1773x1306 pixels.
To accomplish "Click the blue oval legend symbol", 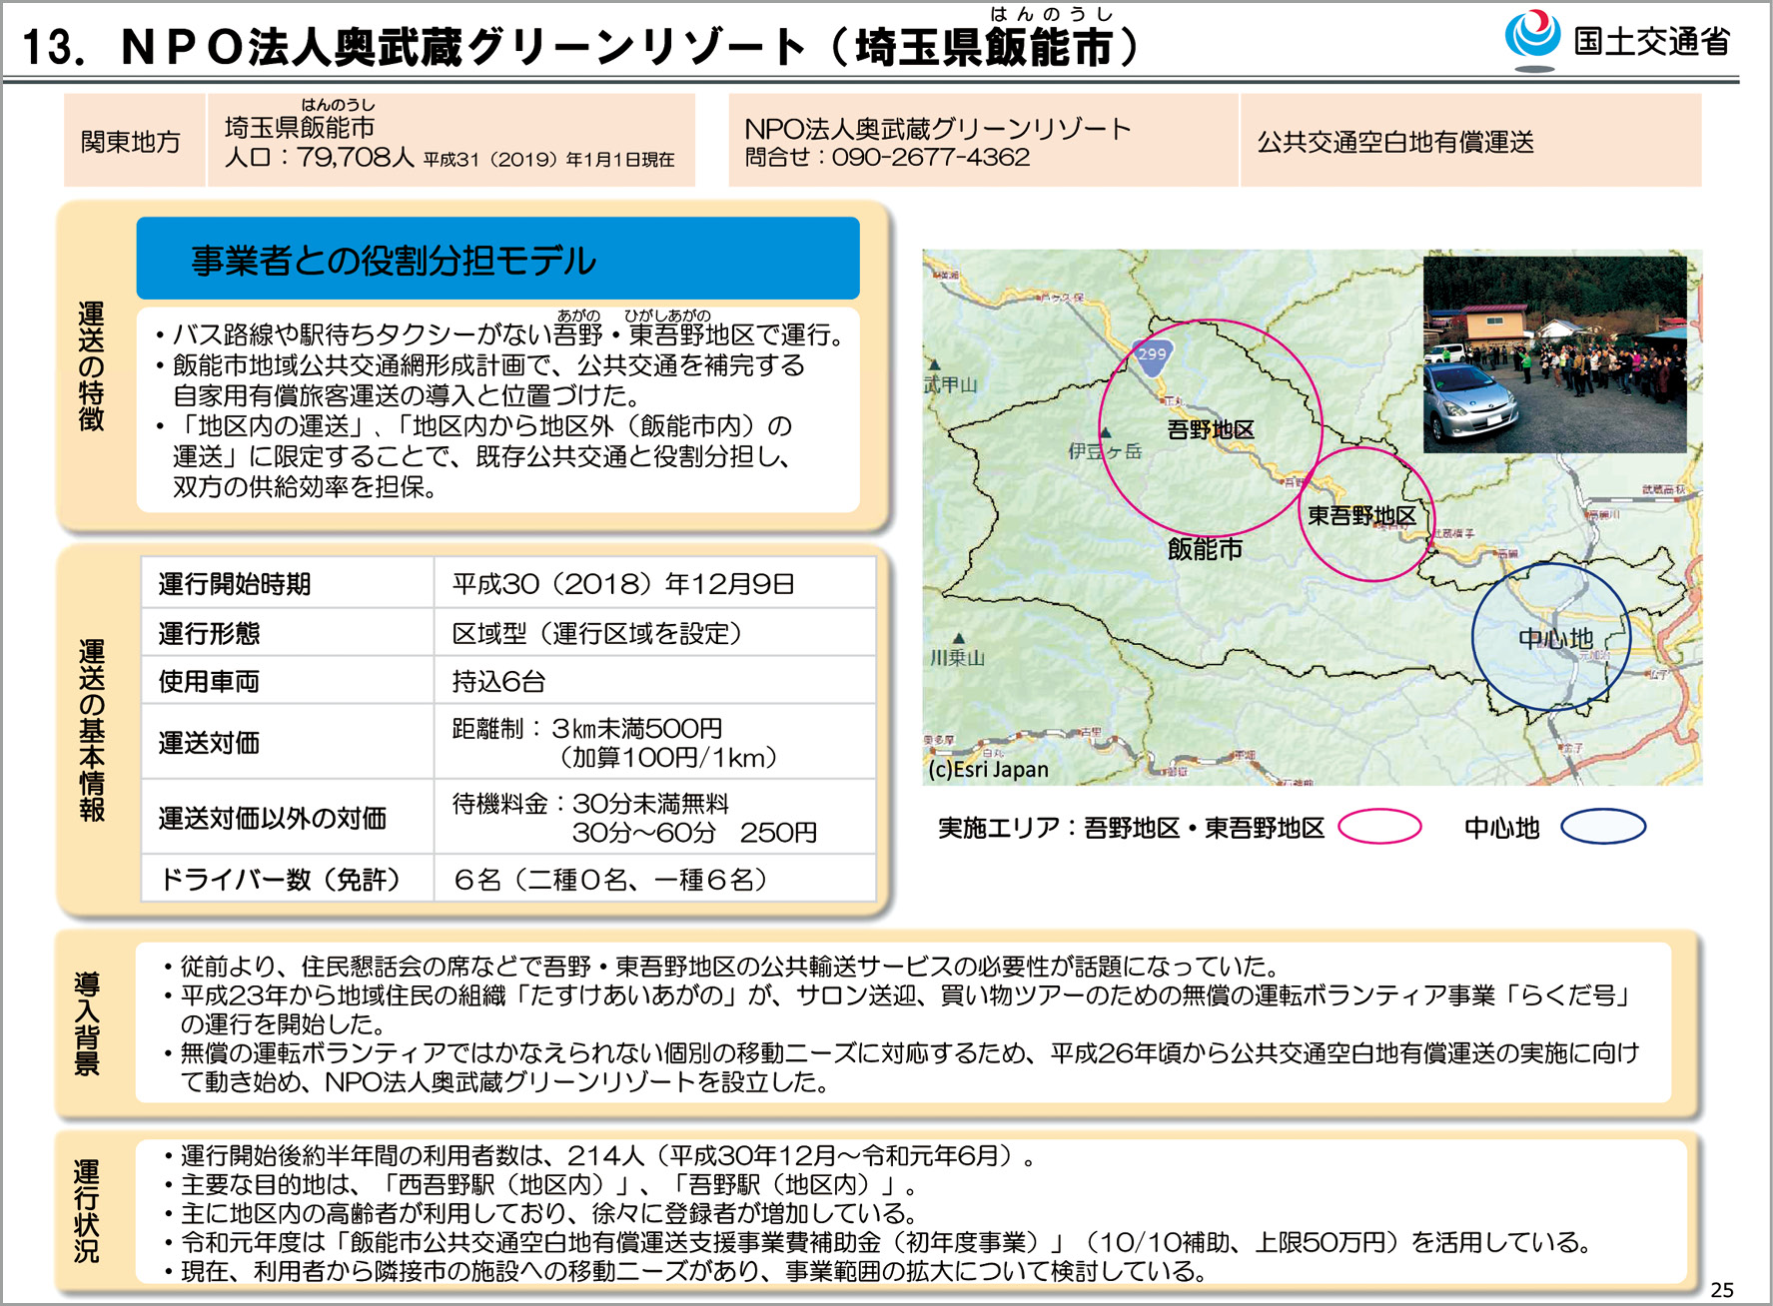I will pyautogui.click(x=1603, y=827).
